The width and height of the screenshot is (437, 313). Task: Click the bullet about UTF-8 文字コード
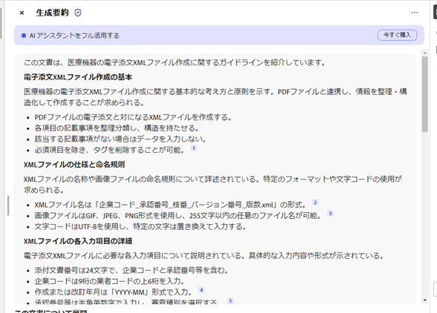click(140, 227)
